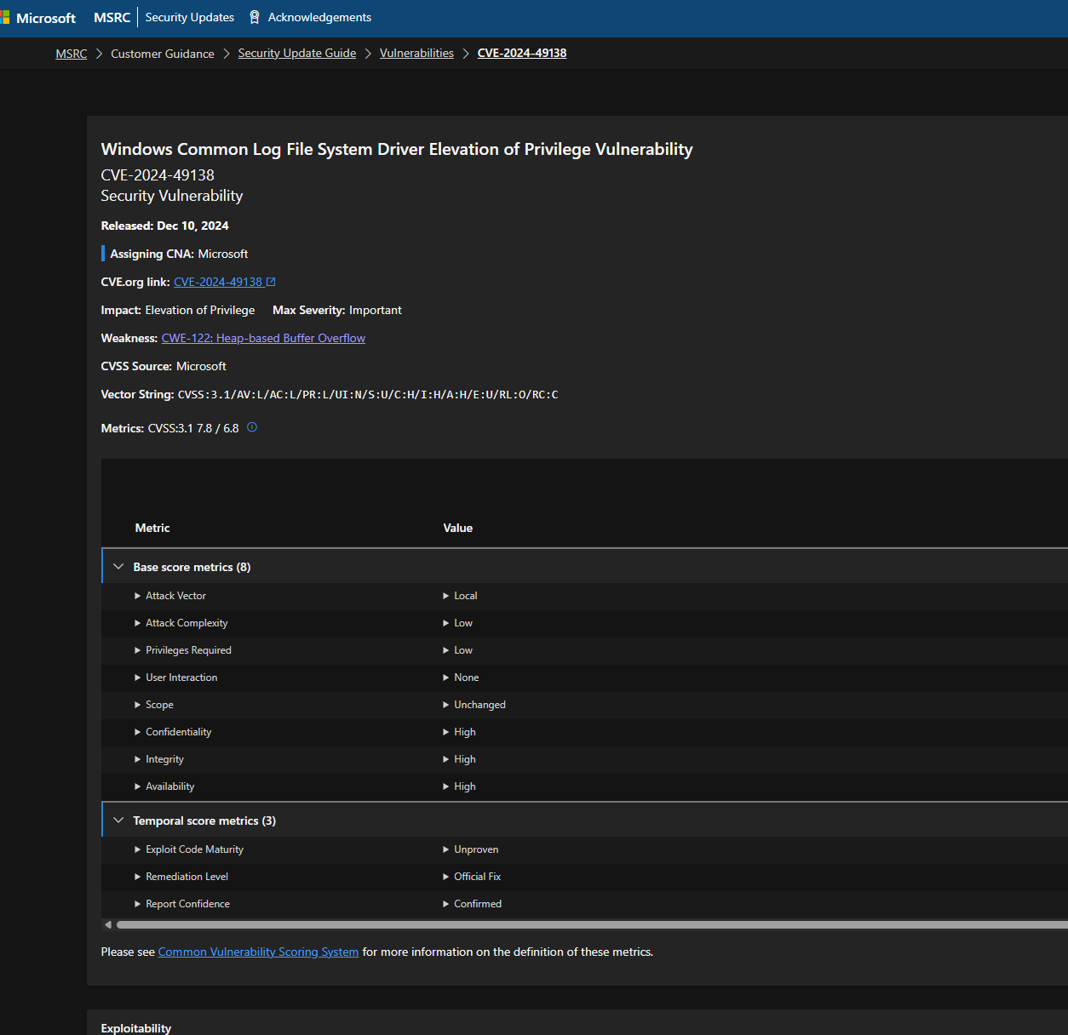Expand the Exploit Code Maturity row
This screenshot has height=1035, width=1068.
click(x=138, y=849)
